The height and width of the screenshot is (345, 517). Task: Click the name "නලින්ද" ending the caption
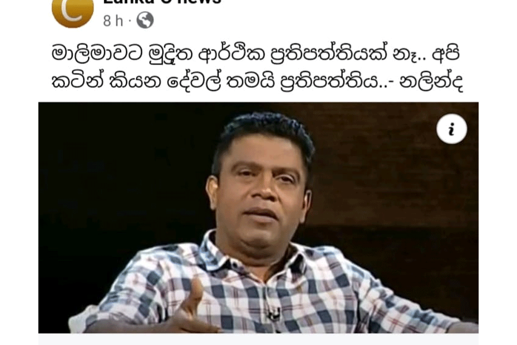[431, 82]
